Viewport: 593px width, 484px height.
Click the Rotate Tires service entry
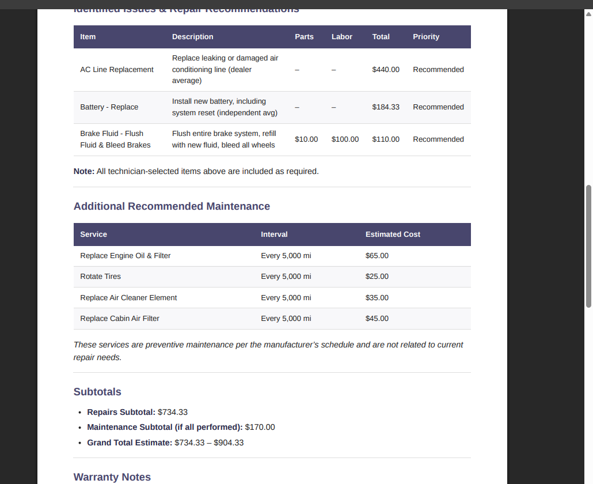(x=100, y=277)
